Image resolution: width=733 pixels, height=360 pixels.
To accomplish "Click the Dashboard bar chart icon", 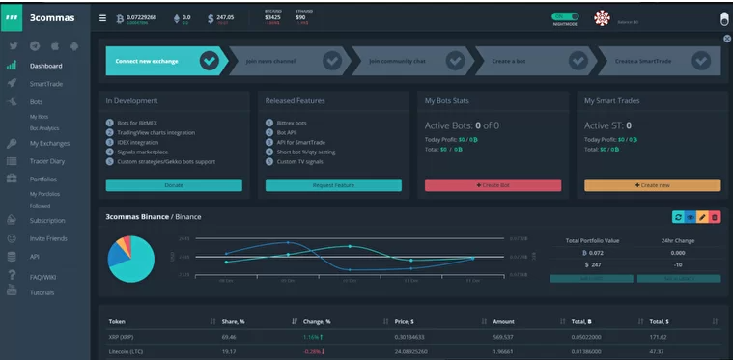I will [12, 66].
